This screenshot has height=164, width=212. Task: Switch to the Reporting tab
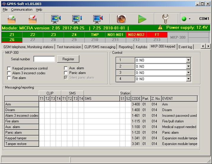click(x=126, y=47)
